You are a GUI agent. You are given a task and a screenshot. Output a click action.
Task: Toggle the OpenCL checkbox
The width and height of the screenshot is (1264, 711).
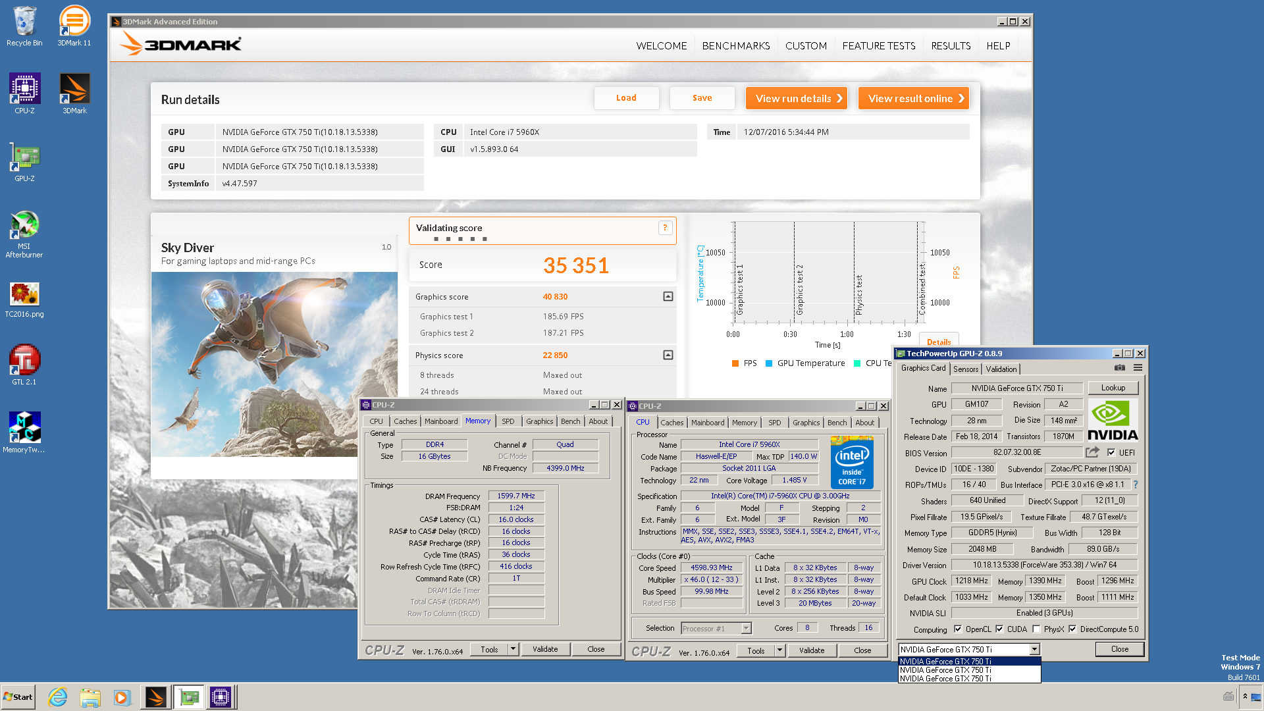pos(958,629)
